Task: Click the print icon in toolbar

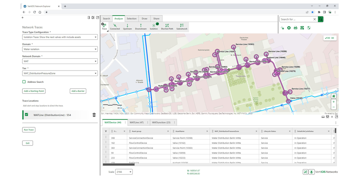Action: [x=295, y=28]
